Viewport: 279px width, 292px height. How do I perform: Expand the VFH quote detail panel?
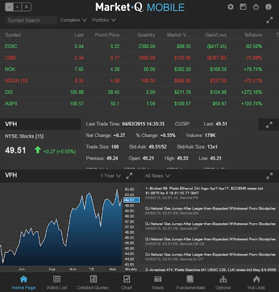[x=269, y=125]
